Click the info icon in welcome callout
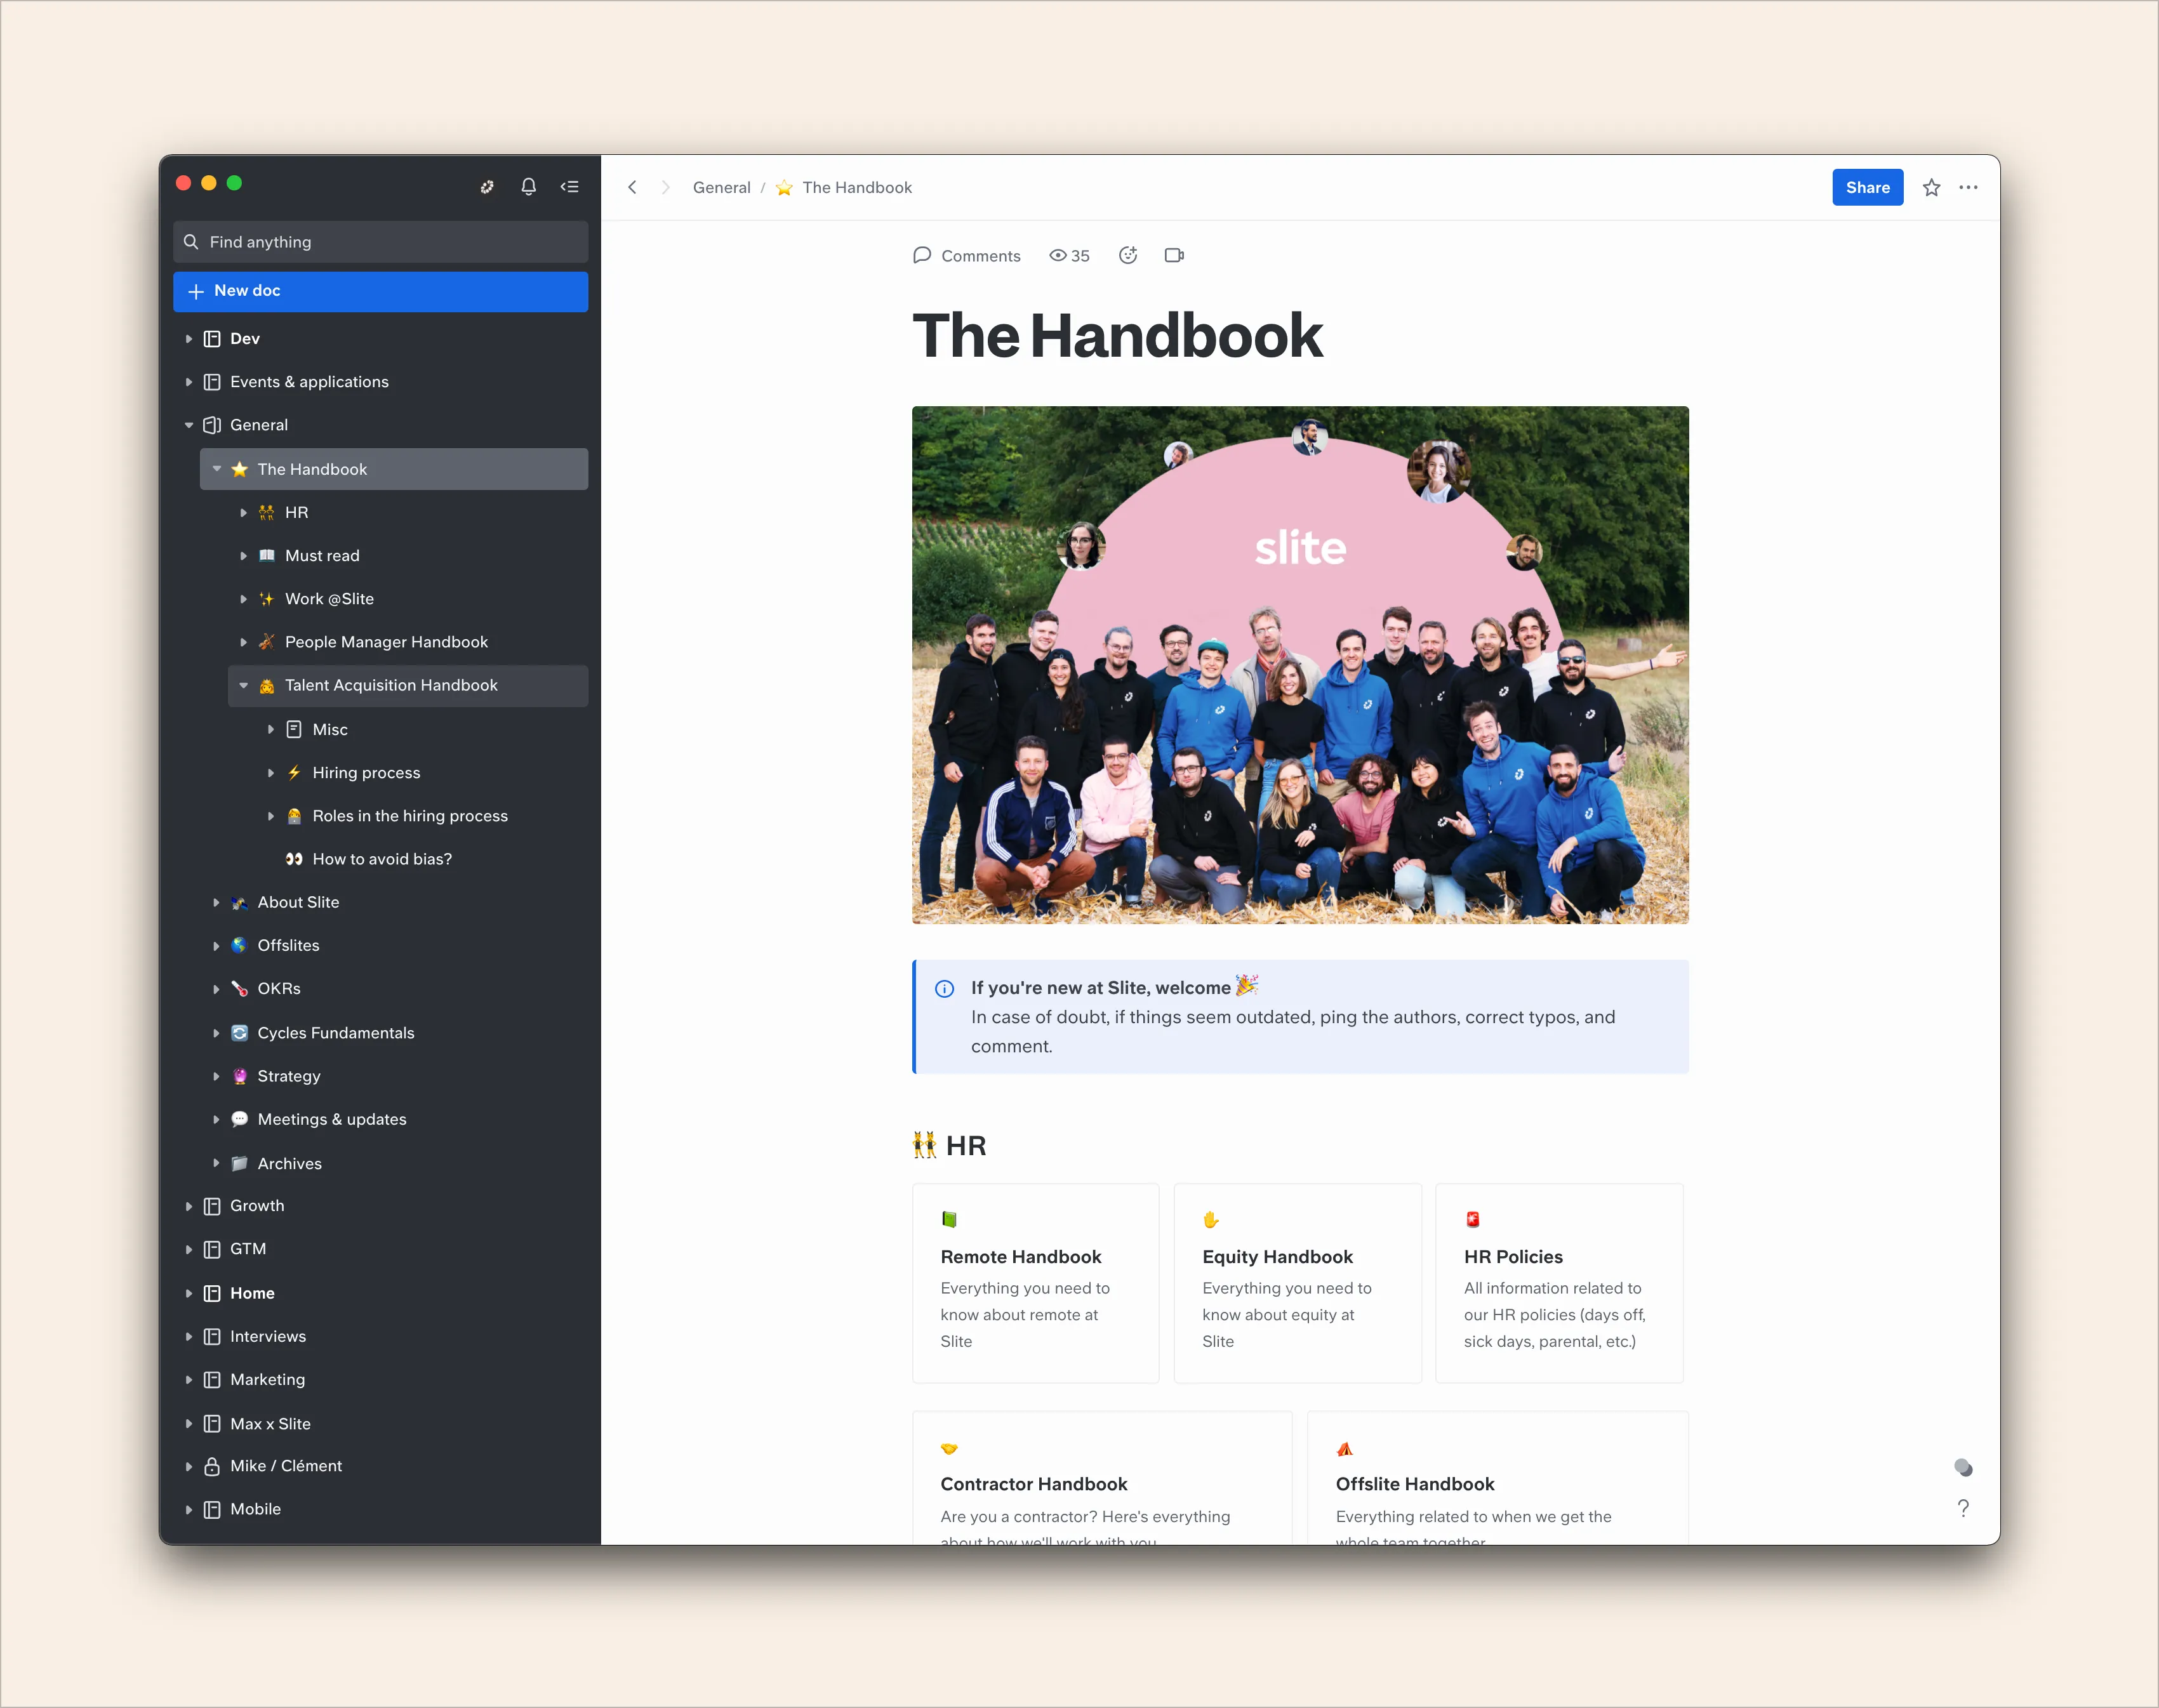Viewport: 2159px width, 1708px height. 944,988
